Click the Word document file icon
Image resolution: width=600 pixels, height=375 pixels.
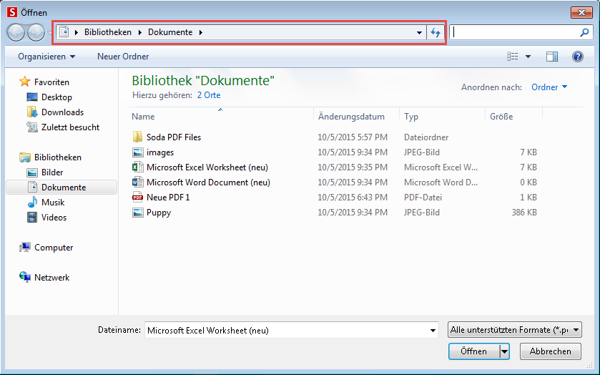click(x=137, y=182)
